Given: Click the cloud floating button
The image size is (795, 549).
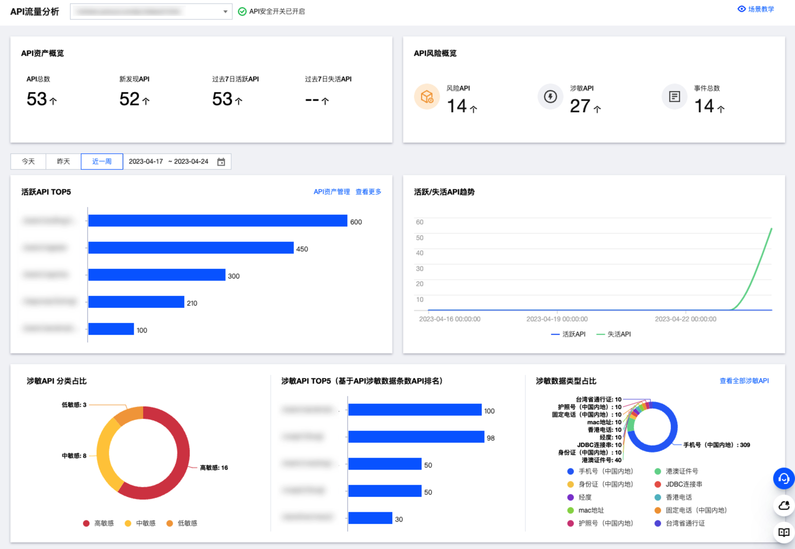Looking at the screenshot, I should coord(784,506).
